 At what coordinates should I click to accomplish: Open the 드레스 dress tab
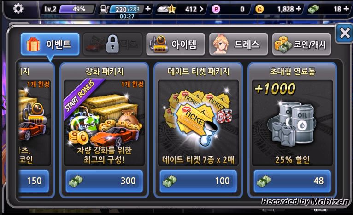point(239,44)
